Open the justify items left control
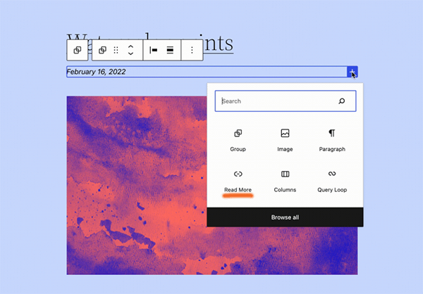This screenshot has width=423, height=294. click(x=154, y=50)
